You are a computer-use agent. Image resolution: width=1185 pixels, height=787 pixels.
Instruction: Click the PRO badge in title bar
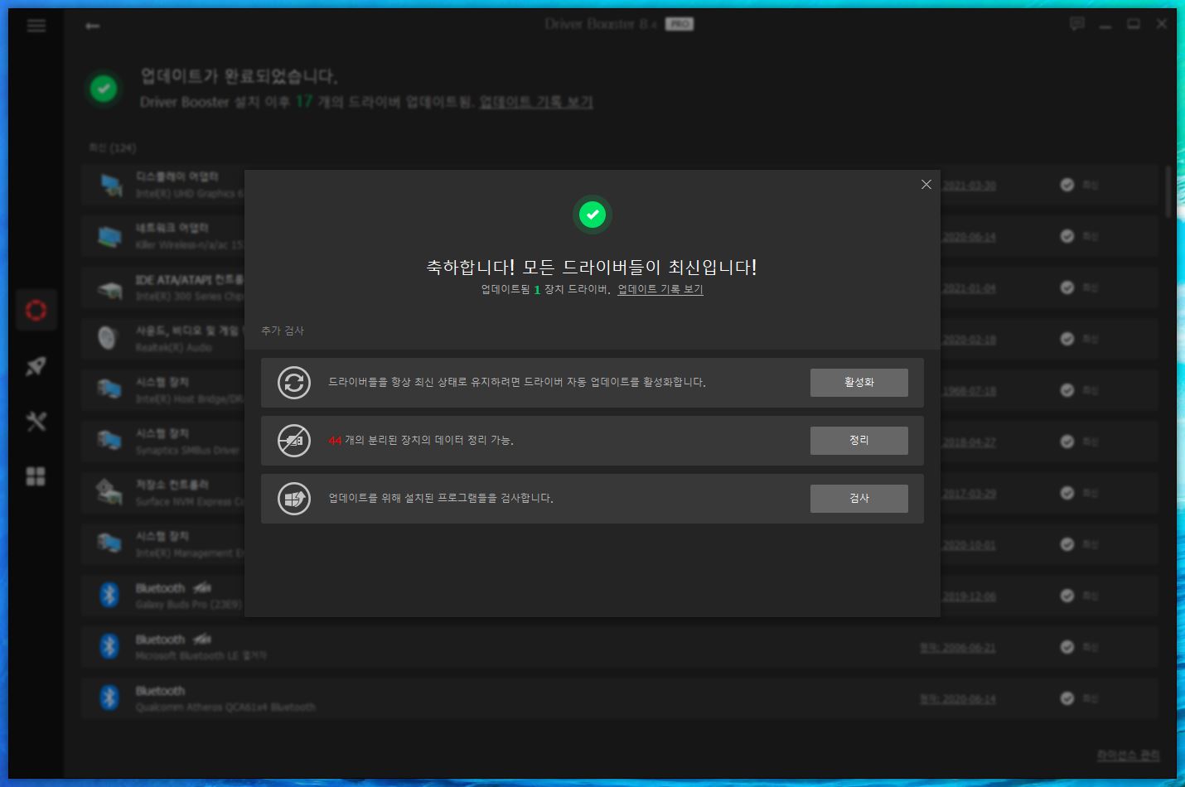(x=680, y=24)
